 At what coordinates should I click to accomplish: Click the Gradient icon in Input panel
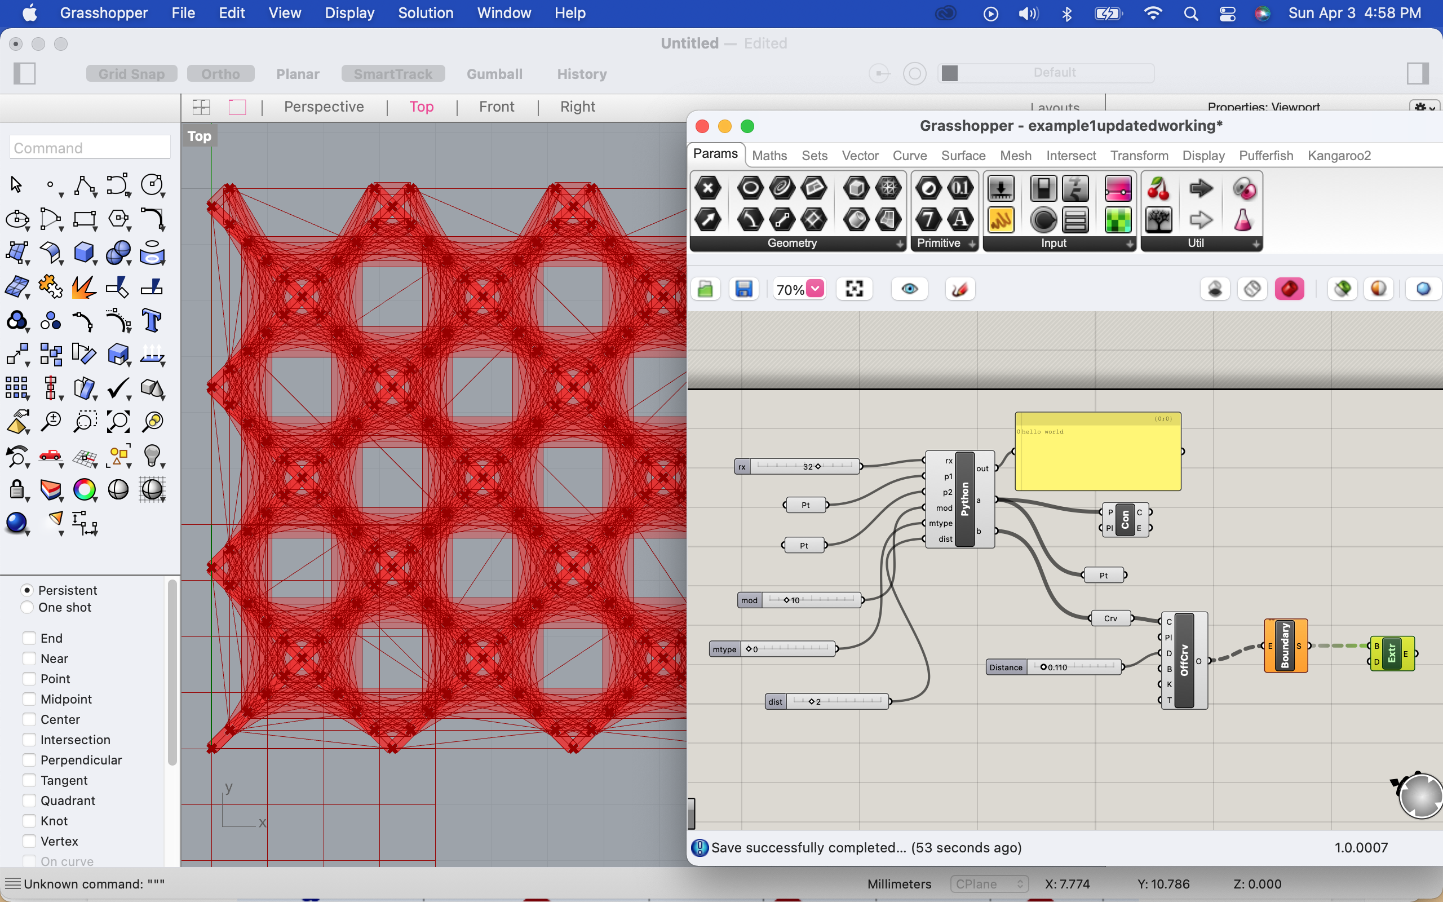pyautogui.click(x=1117, y=188)
